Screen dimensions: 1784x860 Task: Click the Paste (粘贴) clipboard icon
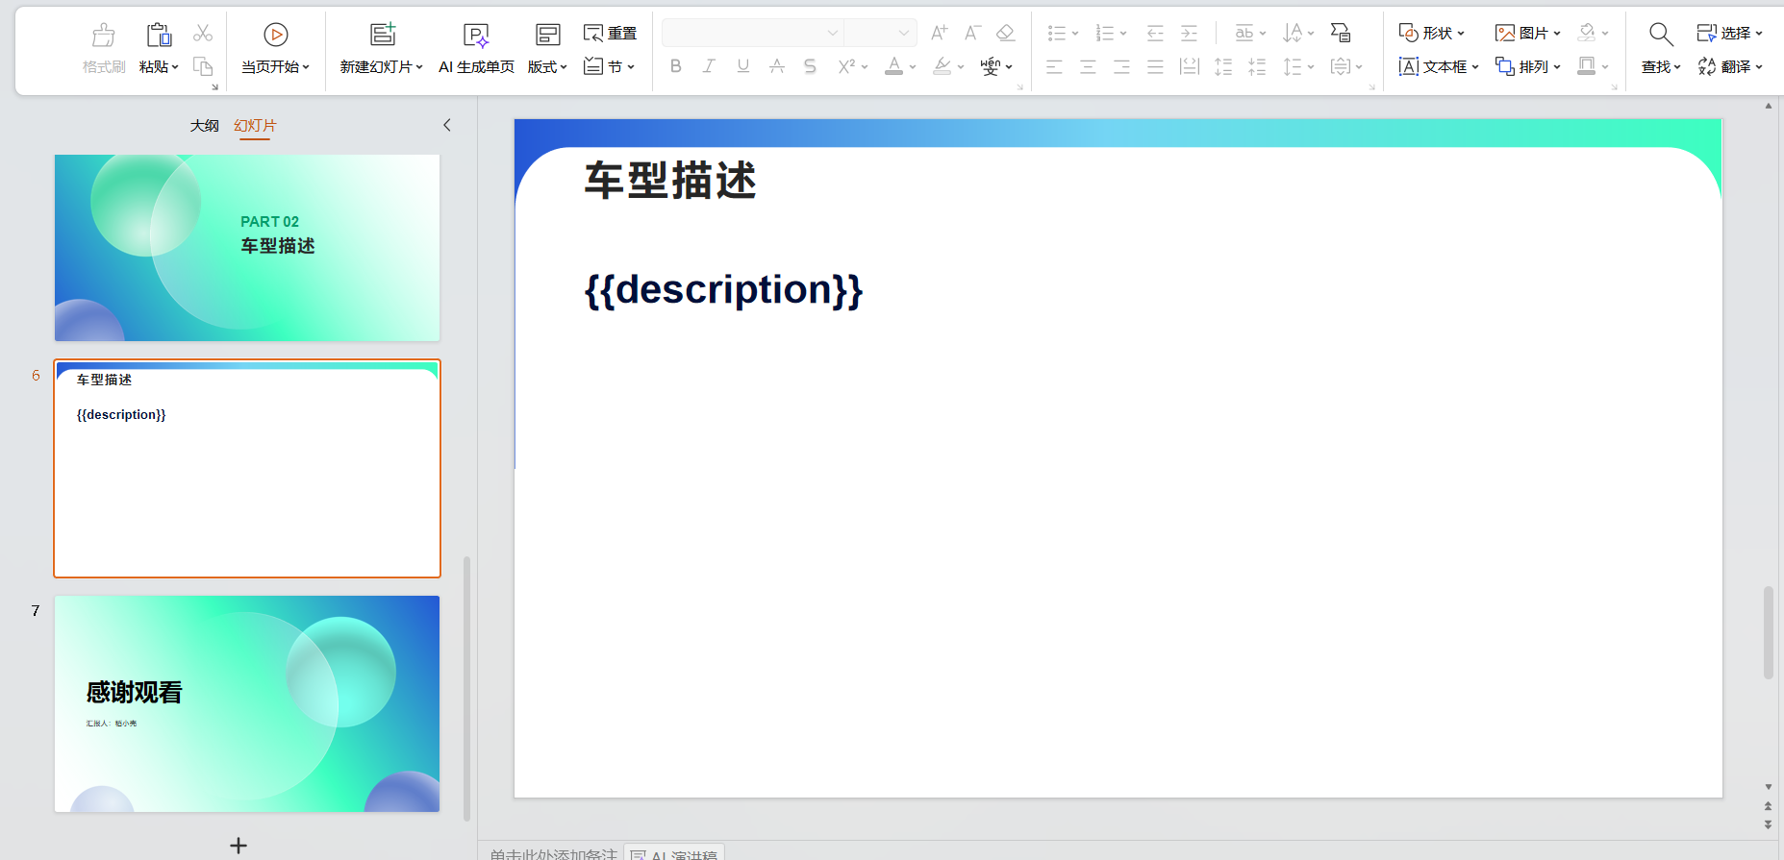tap(159, 36)
